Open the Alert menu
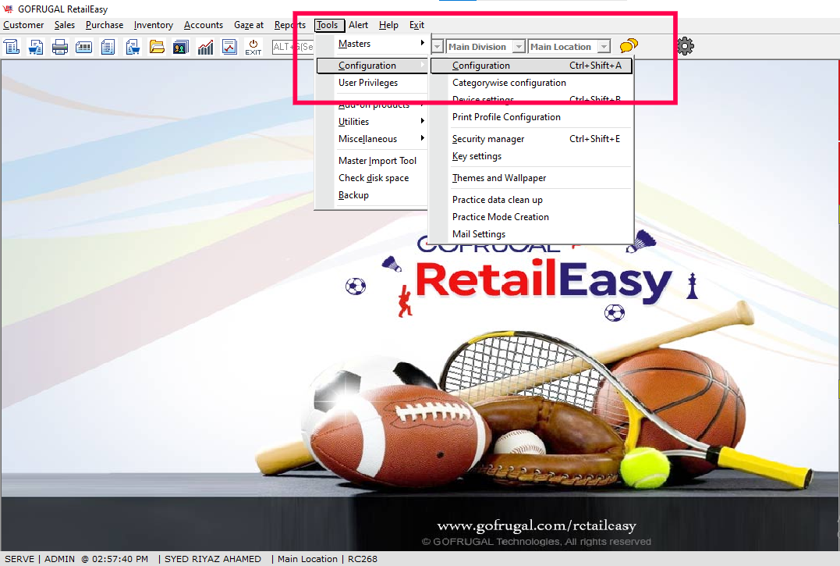Screen dimensions: 840x566 pyautogui.click(x=359, y=25)
